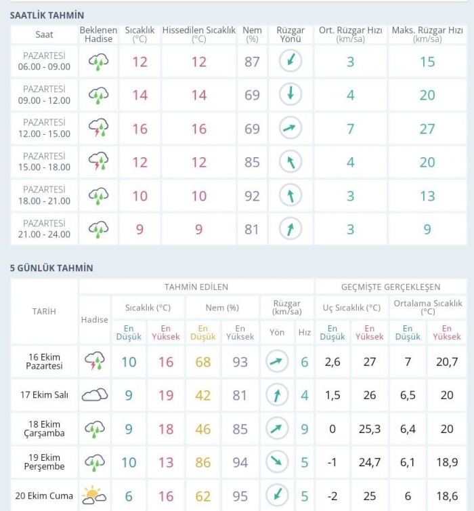Select the 19 Ekim Perşembe date cell
The height and width of the screenshot is (511, 474).
pos(44,462)
